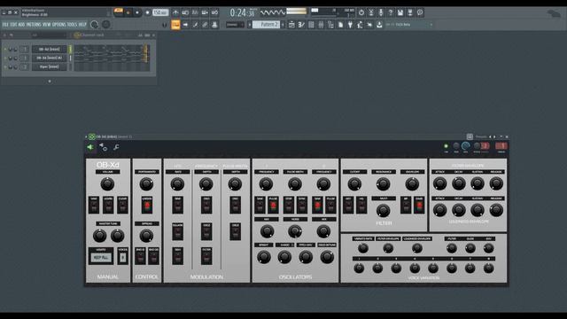Toggle the countdown before recording icon
The image size is (567, 319).
click(x=195, y=12)
